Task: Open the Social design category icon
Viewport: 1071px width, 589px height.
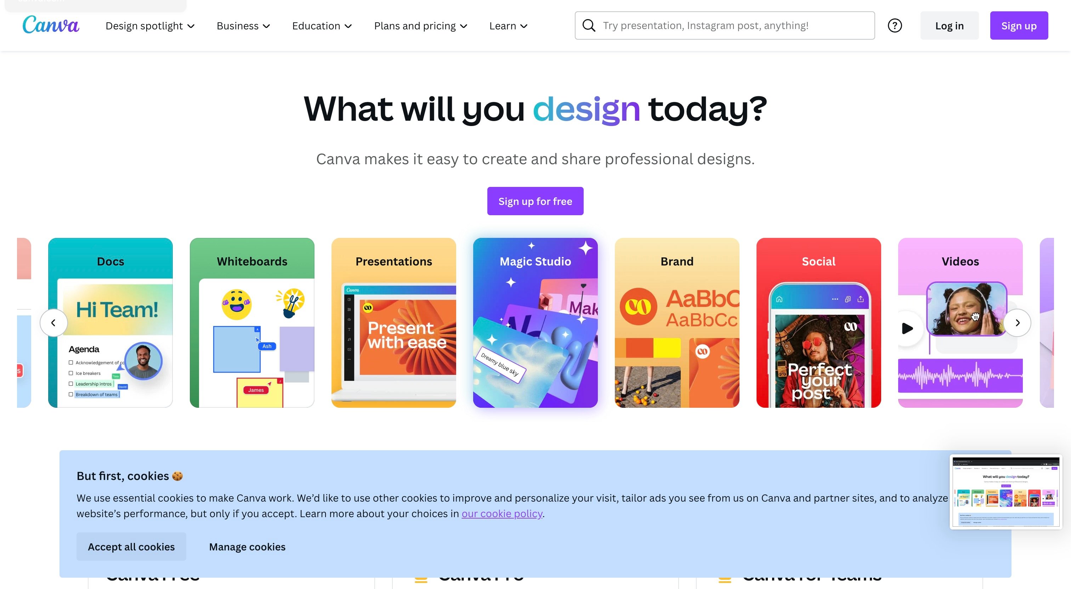Action: [x=818, y=322]
